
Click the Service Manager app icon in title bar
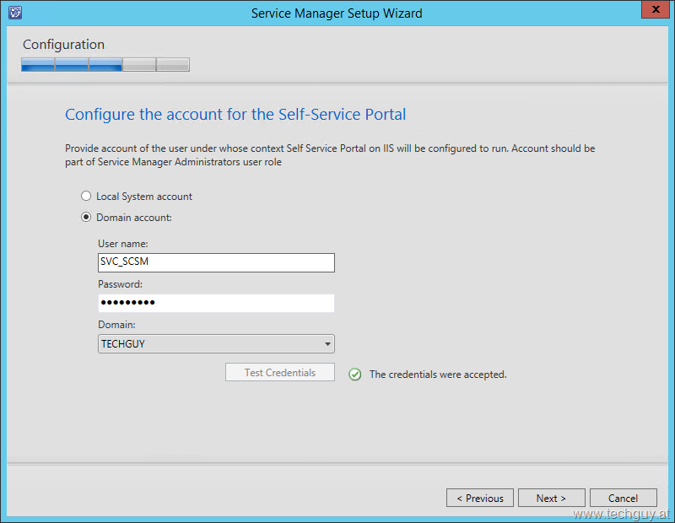(15, 13)
